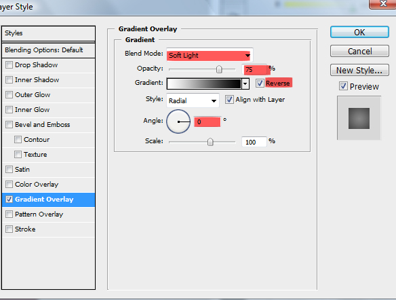The image size is (396, 300).
Task: Click the Angle dial
Action: click(178, 121)
